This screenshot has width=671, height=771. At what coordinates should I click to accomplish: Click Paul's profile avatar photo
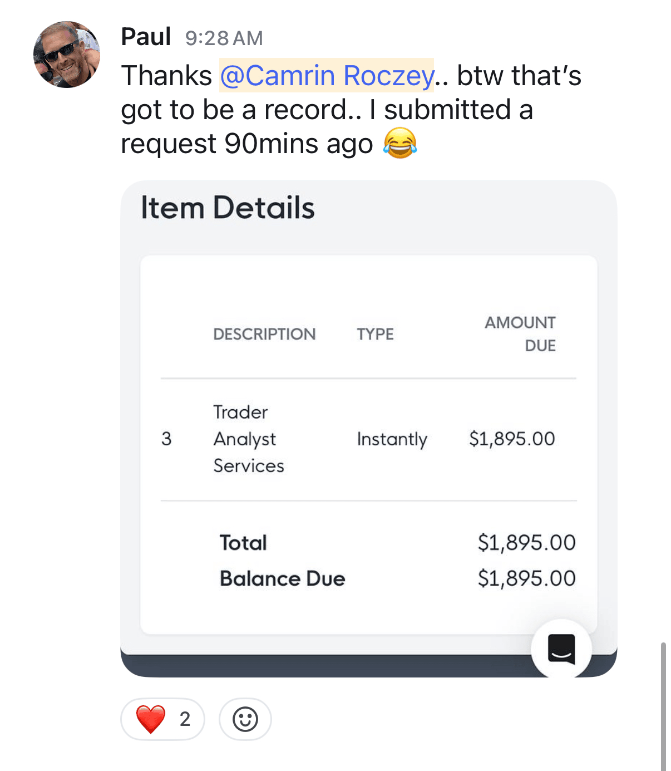tap(67, 55)
